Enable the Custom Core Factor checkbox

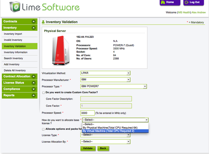[x=43, y=92]
